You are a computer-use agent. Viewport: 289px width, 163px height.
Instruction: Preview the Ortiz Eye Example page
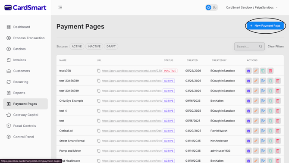[263, 101]
